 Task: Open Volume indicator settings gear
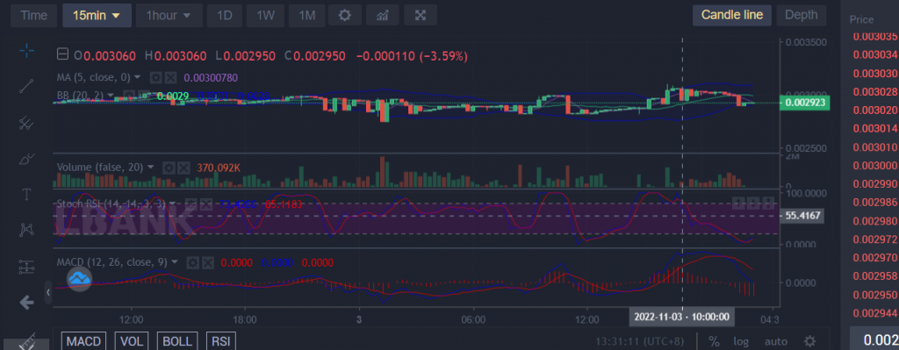(168, 168)
